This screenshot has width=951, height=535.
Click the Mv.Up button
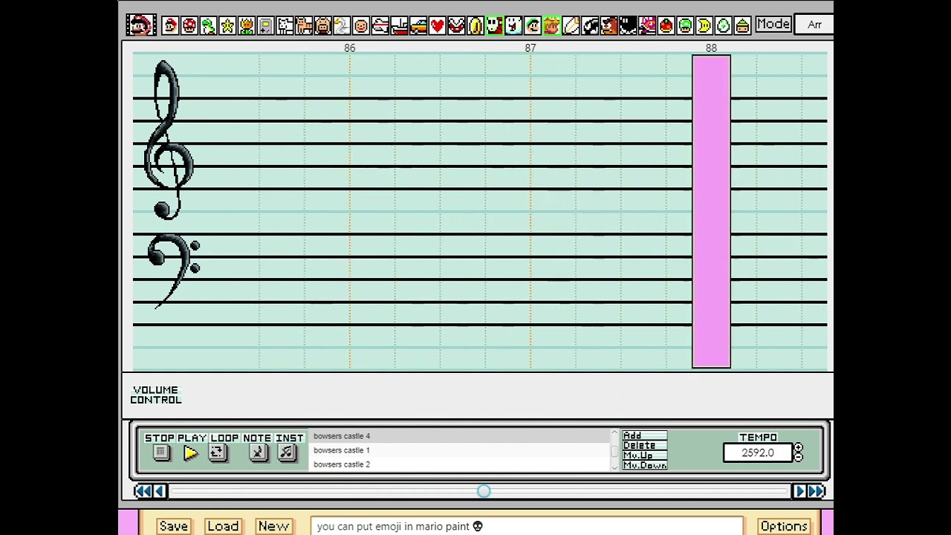(644, 455)
